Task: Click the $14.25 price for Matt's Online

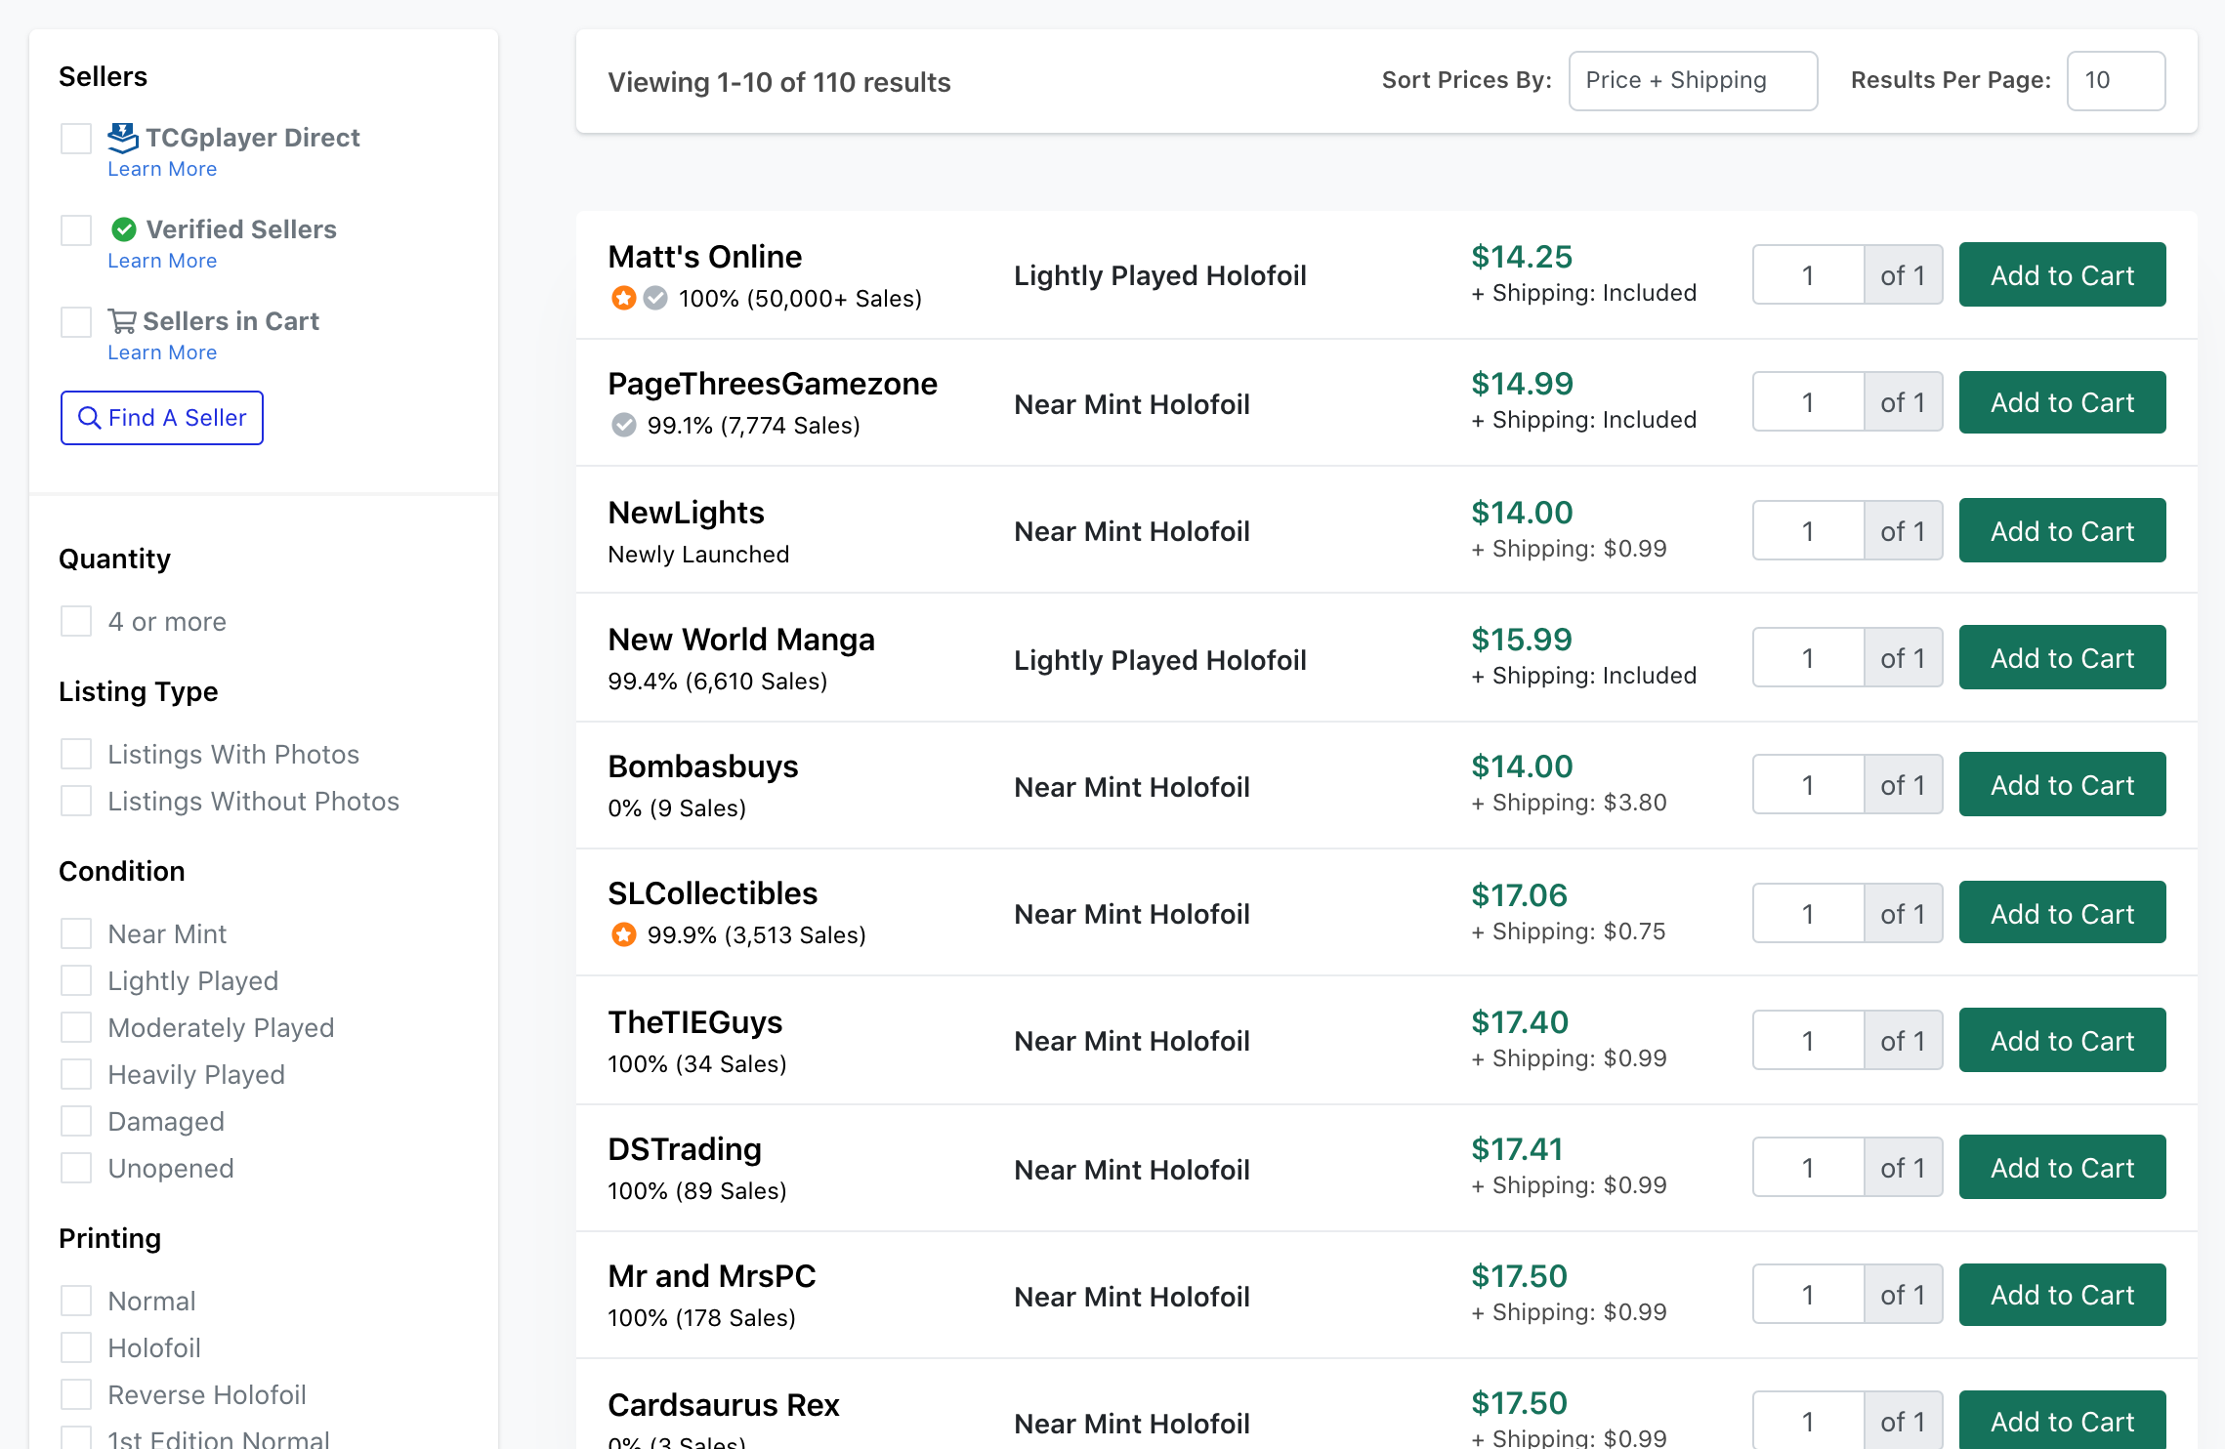Action: (x=1522, y=257)
